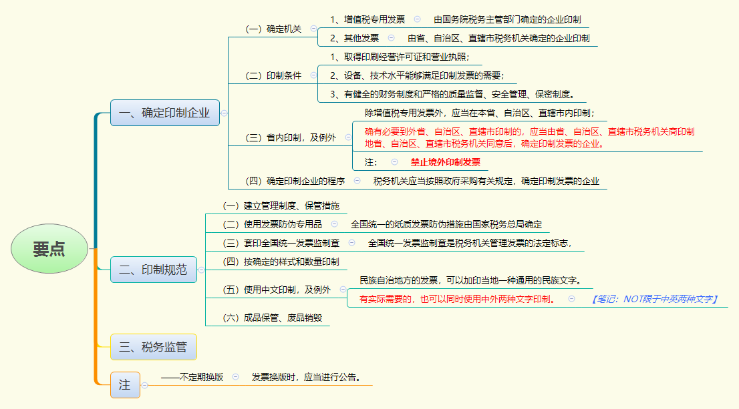
Task: Select 全国统一的纸质发票防伪措施由国家税务总局确定
Action: (x=446, y=224)
